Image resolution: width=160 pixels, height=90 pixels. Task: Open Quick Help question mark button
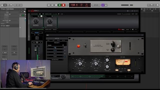(8, 5)
